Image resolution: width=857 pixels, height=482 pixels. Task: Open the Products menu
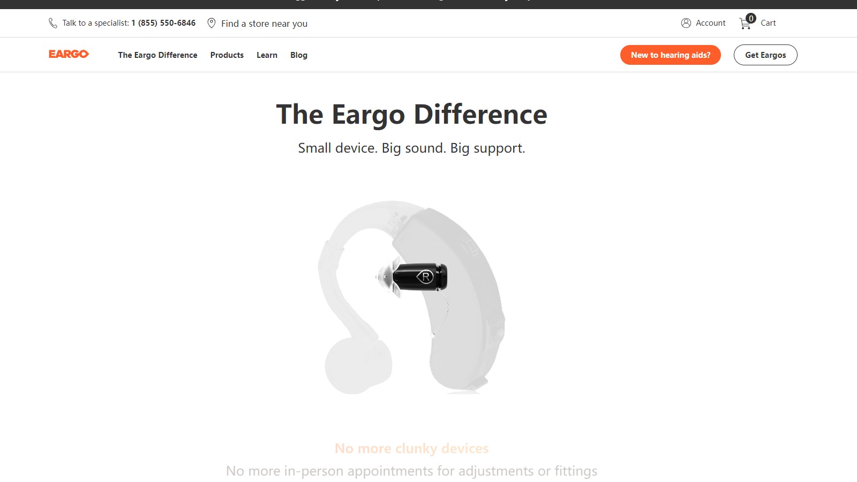click(227, 55)
